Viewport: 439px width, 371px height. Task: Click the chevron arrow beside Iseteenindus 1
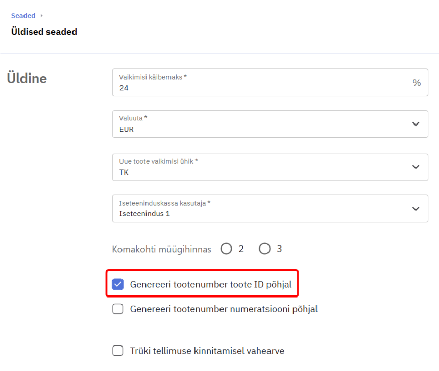[416, 209]
